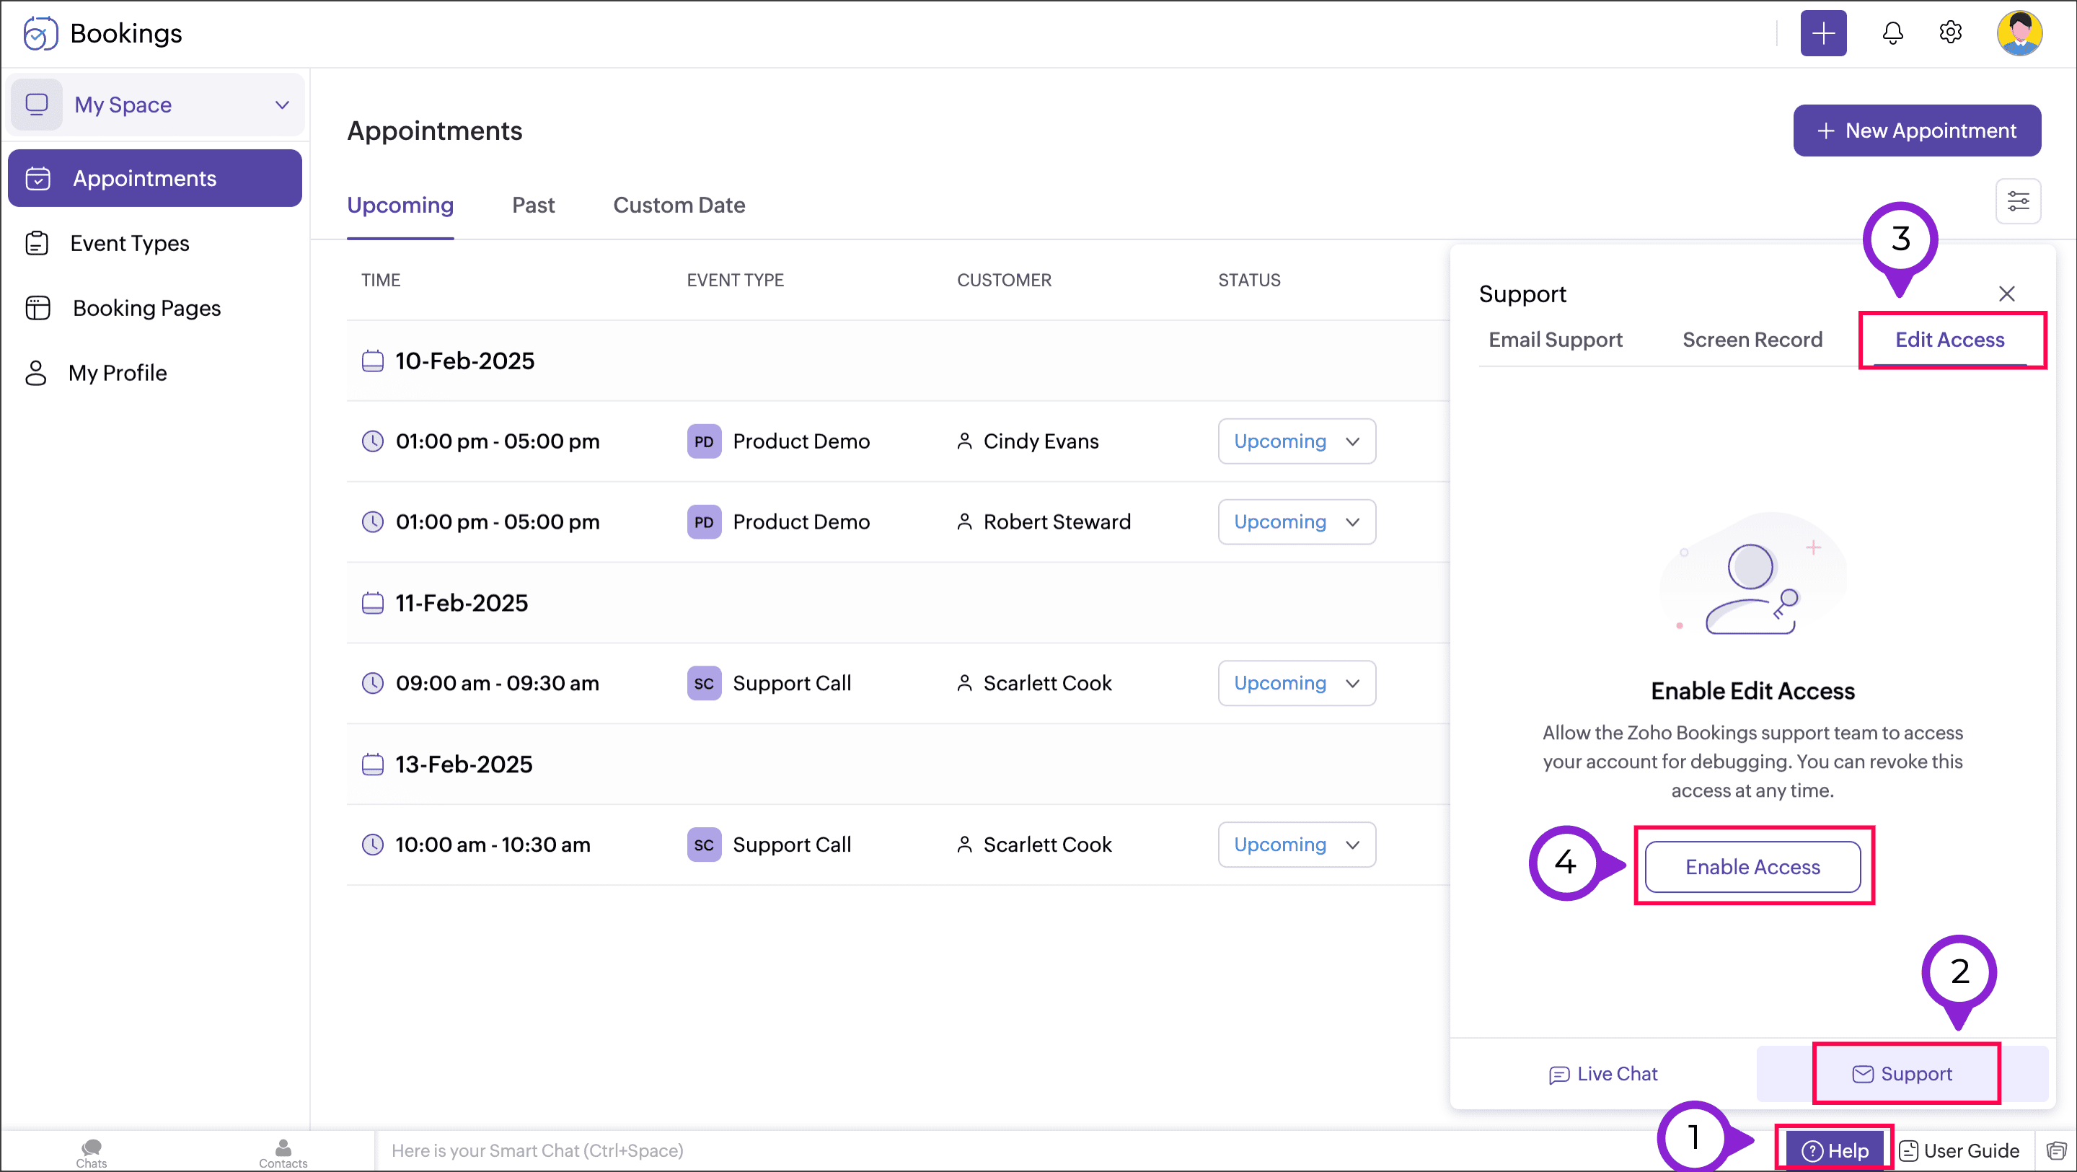
Task: Click the notification bell icon
Action: (x=1892, y=33)
